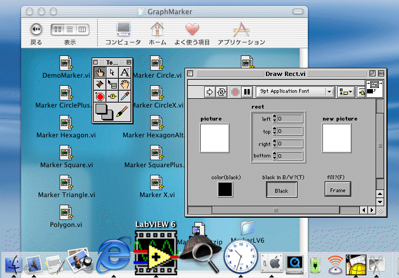Click the Run arrow in Draw Rect.vi
399x278 pixels.
210,92
